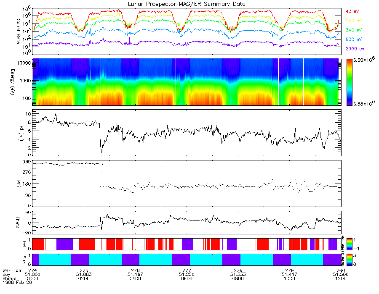Click the Pol color scale bar
Screen dimensions: 379x294
(x=349, y=244)
